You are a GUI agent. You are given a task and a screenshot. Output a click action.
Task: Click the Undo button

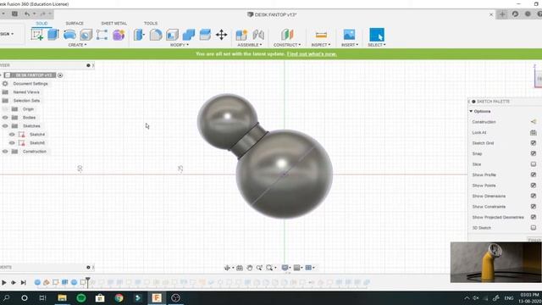[27, 14]
